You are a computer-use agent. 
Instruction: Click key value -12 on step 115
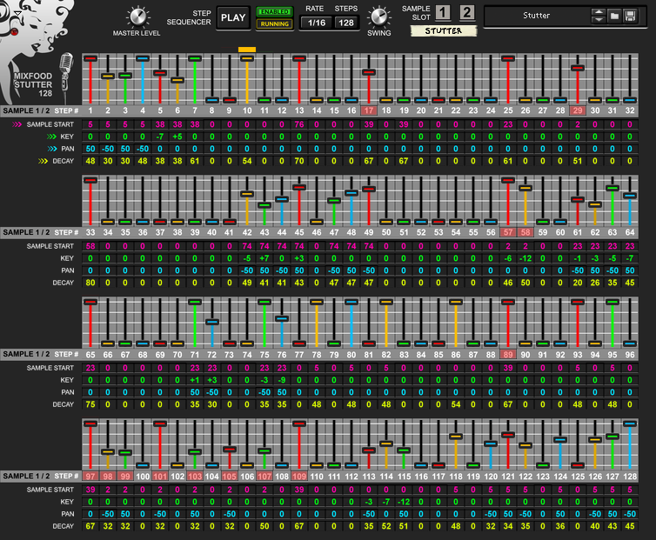pos(404,502)
